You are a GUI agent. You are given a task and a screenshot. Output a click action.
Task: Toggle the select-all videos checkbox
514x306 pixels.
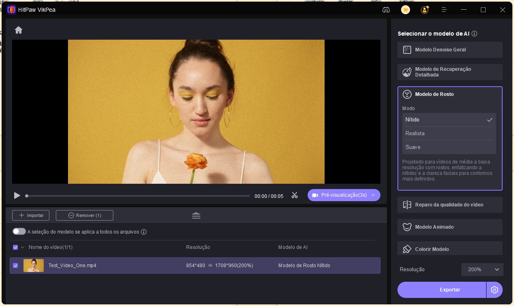[15, 247]
